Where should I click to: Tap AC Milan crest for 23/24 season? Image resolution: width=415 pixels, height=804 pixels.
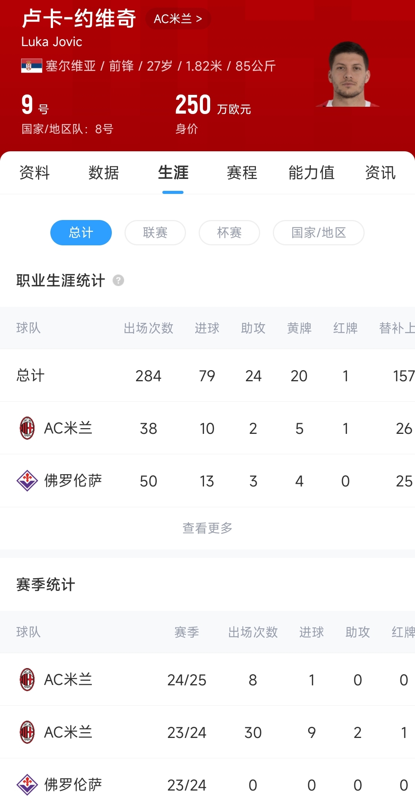(27, 732)
